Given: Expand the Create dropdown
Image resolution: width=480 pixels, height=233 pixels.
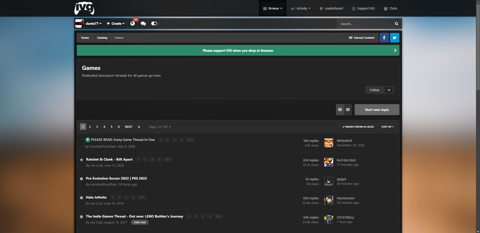Looking at the screenshot, I should (116, 23).
